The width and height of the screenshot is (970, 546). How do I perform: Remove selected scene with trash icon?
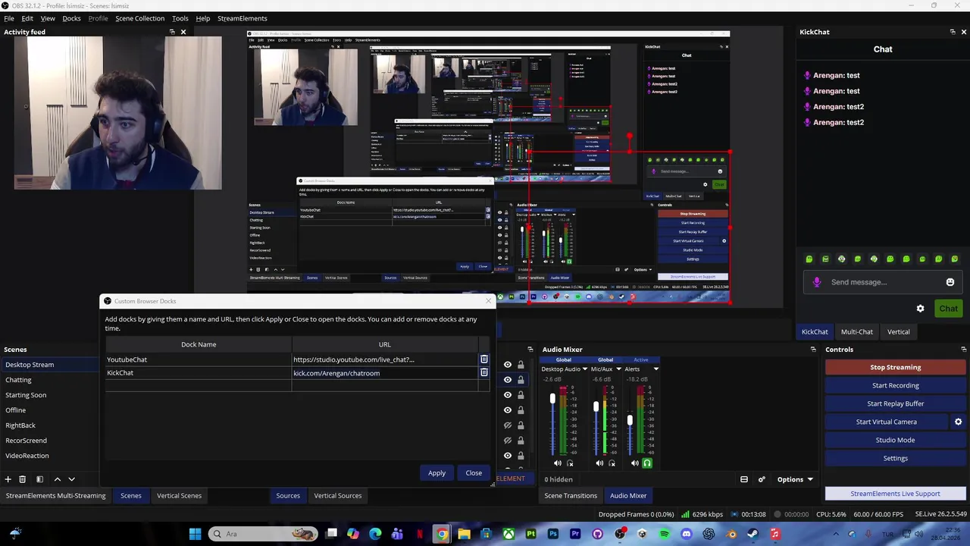pyautogui.click(x=22, y=479)
